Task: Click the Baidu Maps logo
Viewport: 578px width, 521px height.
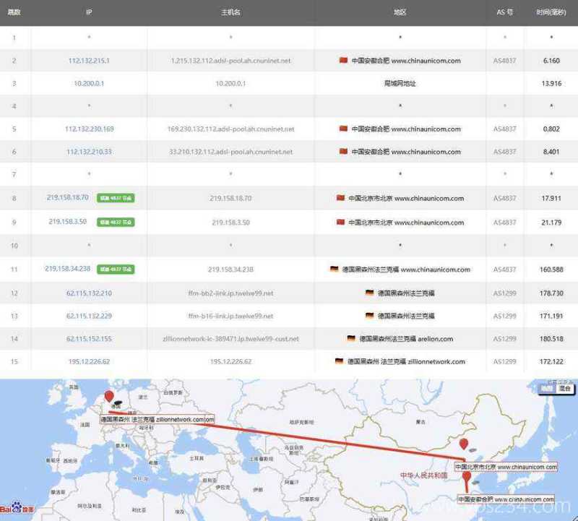Action: [17, 508]
